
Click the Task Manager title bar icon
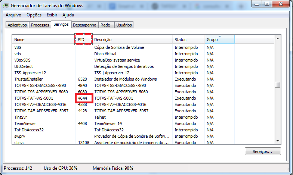click(6, 6)
